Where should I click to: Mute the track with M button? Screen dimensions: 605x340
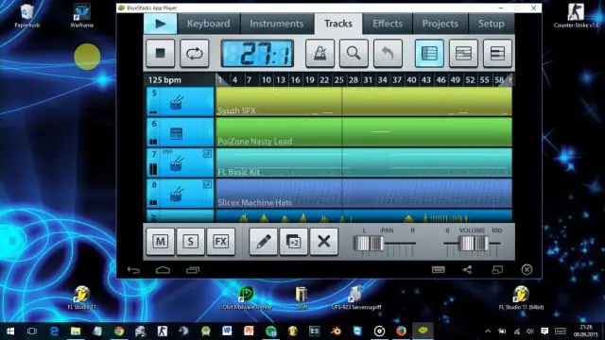(x=160, y=242)
